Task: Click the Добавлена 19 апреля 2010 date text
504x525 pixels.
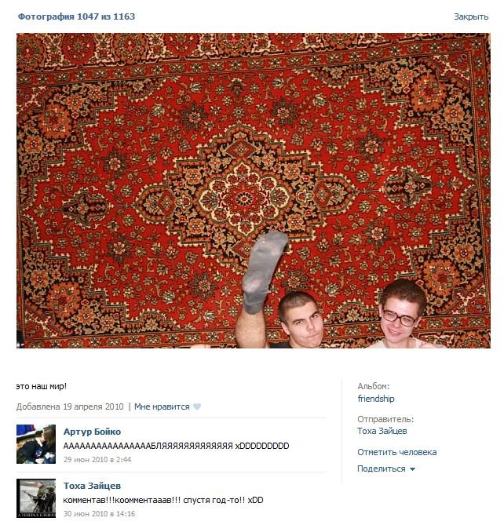Action: tap(70, 407)
